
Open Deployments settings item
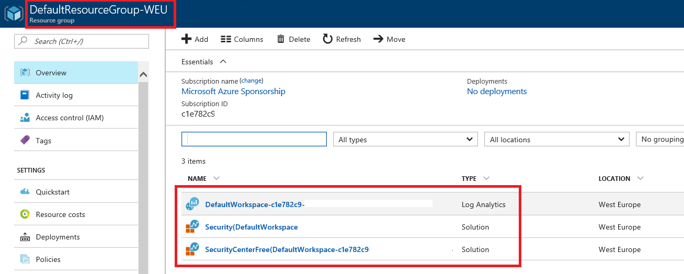point(76,237)
